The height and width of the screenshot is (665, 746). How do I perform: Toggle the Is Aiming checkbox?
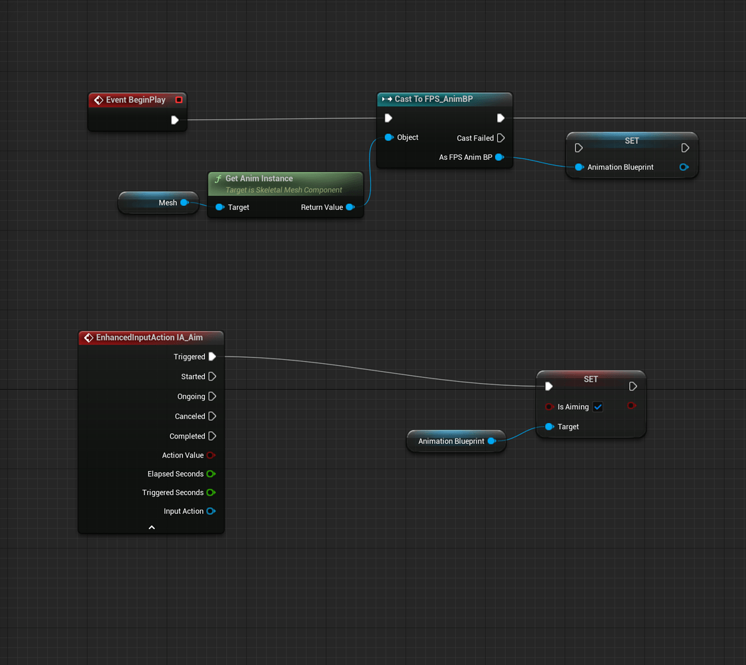tap(598, 406)
